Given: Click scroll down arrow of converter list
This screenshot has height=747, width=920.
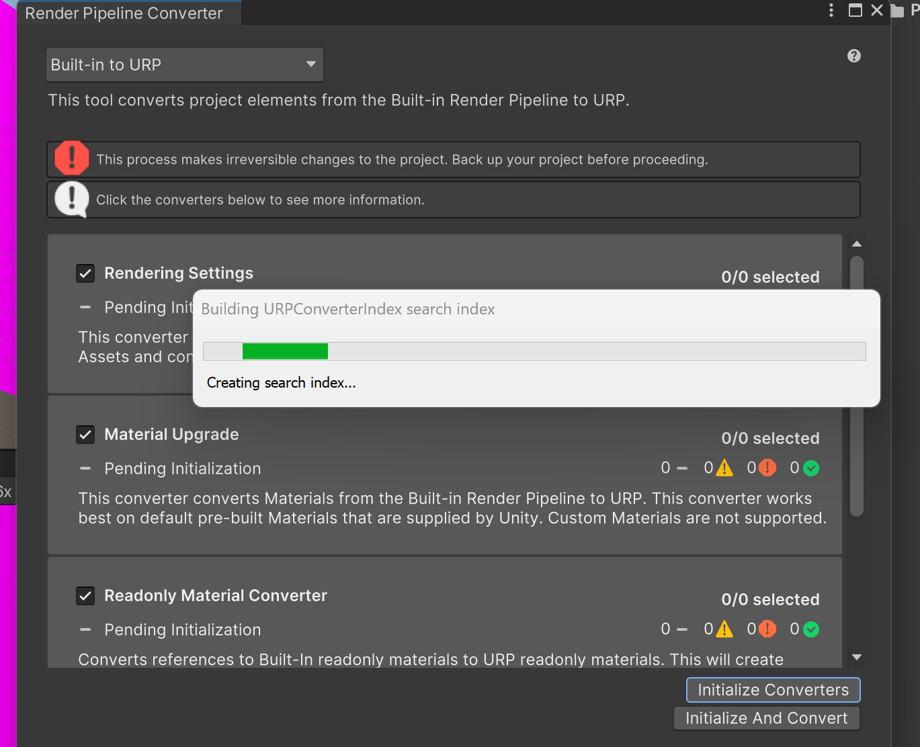Looking at the screenshot, I should 857,657.
